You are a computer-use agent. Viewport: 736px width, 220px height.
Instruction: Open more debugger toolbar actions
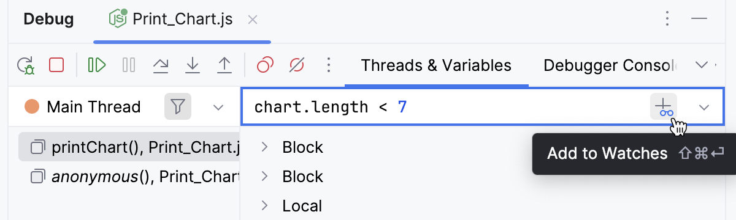(x=329, y=65)
